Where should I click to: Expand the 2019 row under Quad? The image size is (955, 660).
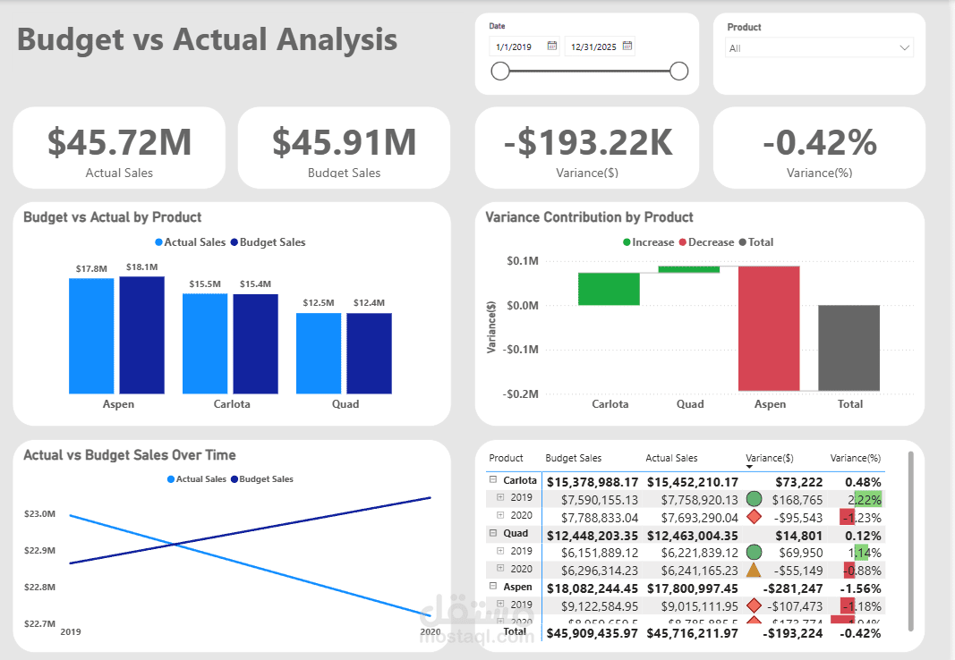500,551
